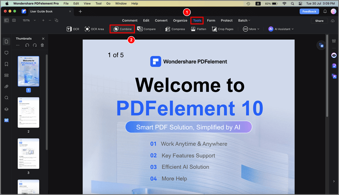Select page 3 thumbnail
This screenshot has width=339, height=195.
[x=28, y=153]
